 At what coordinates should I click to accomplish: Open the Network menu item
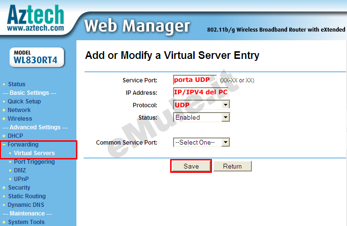coord(19,110)
